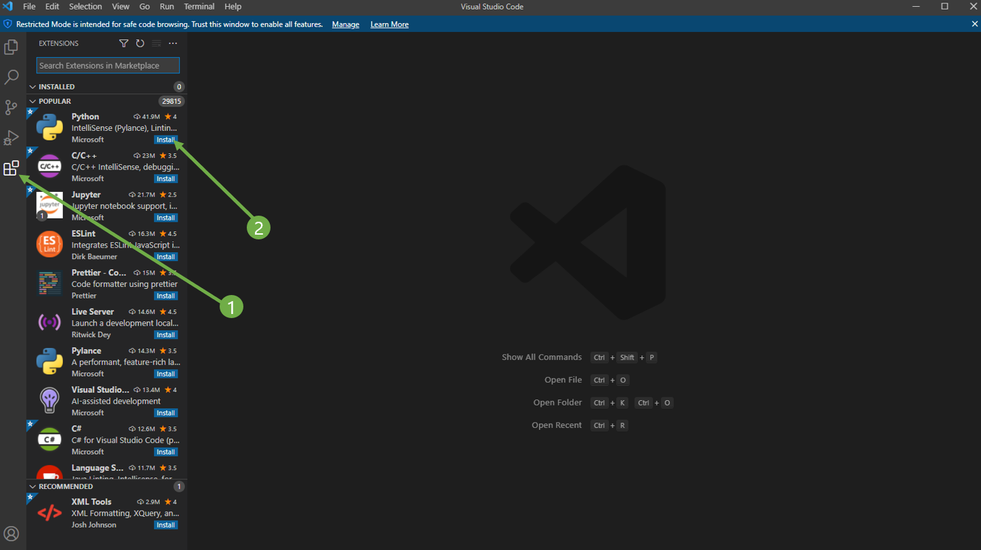Refresh the extensions list
The height and width of the screenshot is (550, 981).
click(x=140, y=43)
